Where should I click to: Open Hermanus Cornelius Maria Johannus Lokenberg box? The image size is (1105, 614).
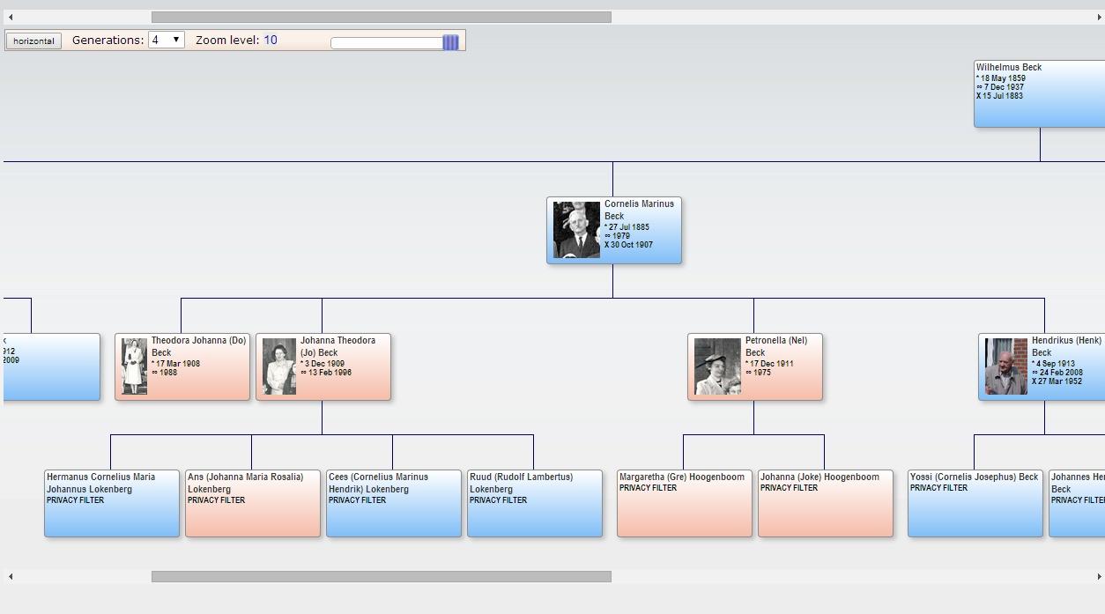112,503
